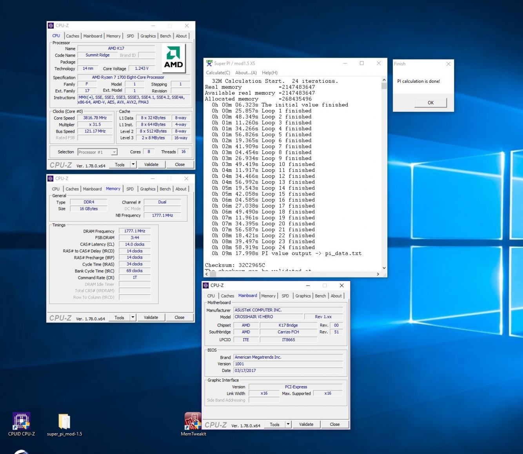This screenshot has height=454, width=523.
Task: Launch the MemTweakIt desktop icon
Action: tap(193, 421)
